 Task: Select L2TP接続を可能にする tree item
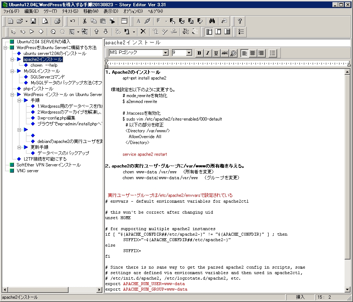pos(45,159)
